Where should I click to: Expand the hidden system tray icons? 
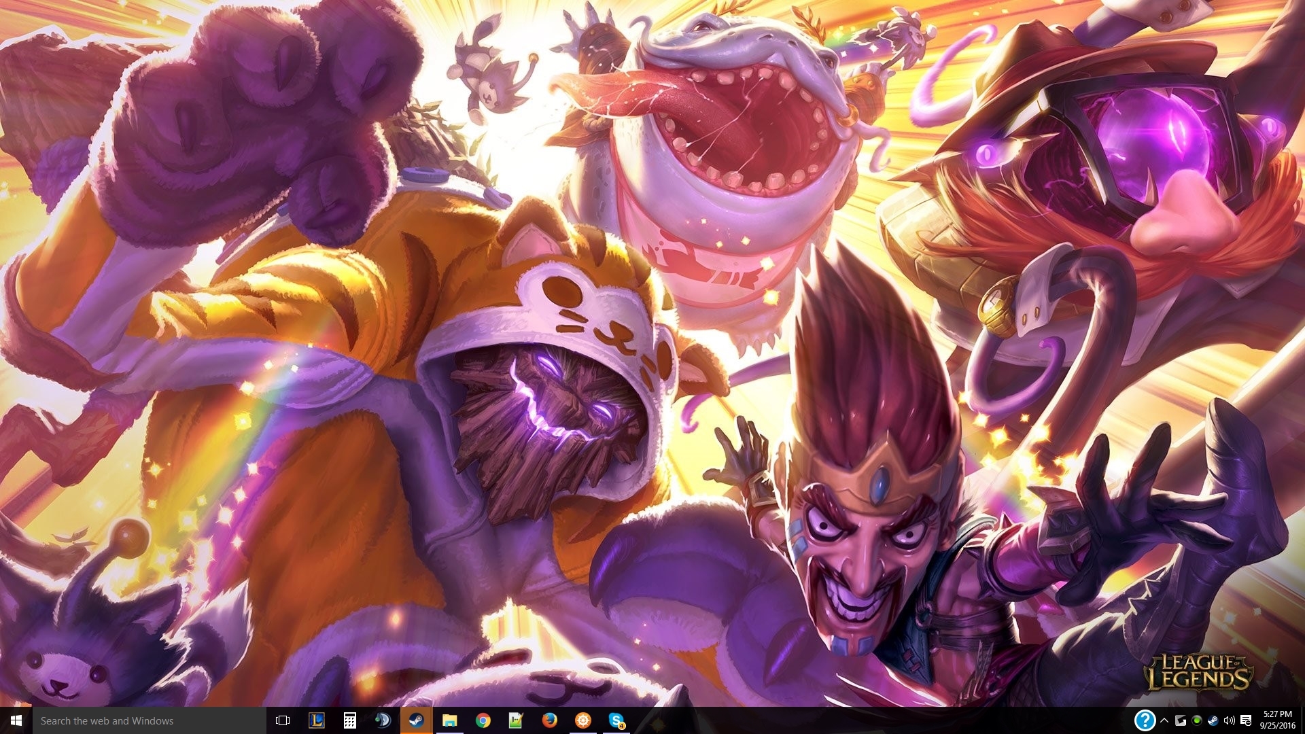(1164, 720)
